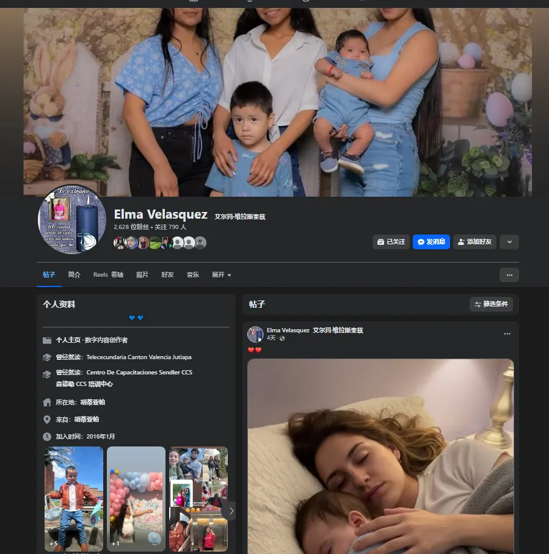
Task: Open the Reels 卷轴 tab
Action: click(108, 275)
